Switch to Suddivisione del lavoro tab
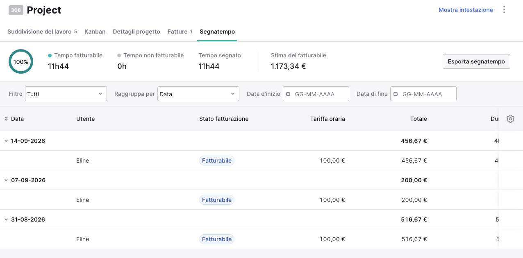Viewport: 523px width, 258px height. coord(42,32)
